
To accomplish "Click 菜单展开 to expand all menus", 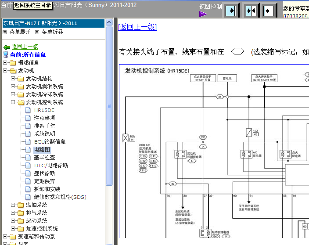I will pyautogui.click(x=20, y=32).
